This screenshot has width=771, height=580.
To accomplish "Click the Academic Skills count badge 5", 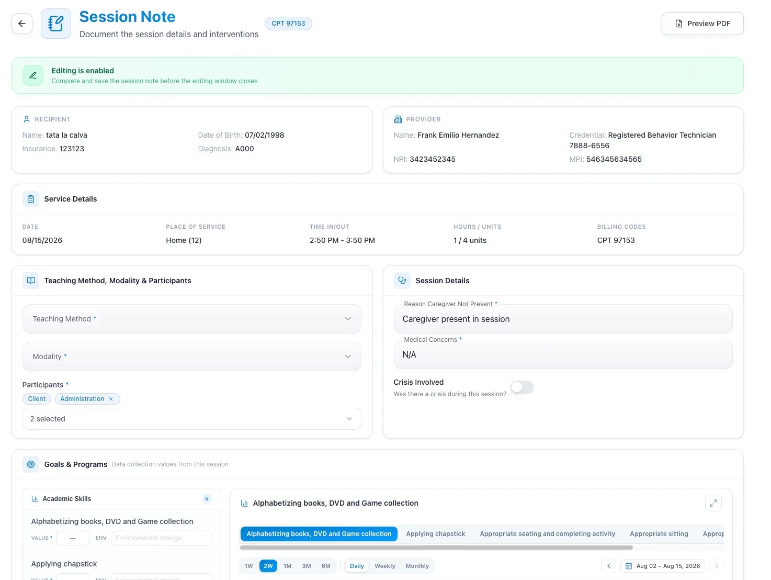I will [207, 499].
